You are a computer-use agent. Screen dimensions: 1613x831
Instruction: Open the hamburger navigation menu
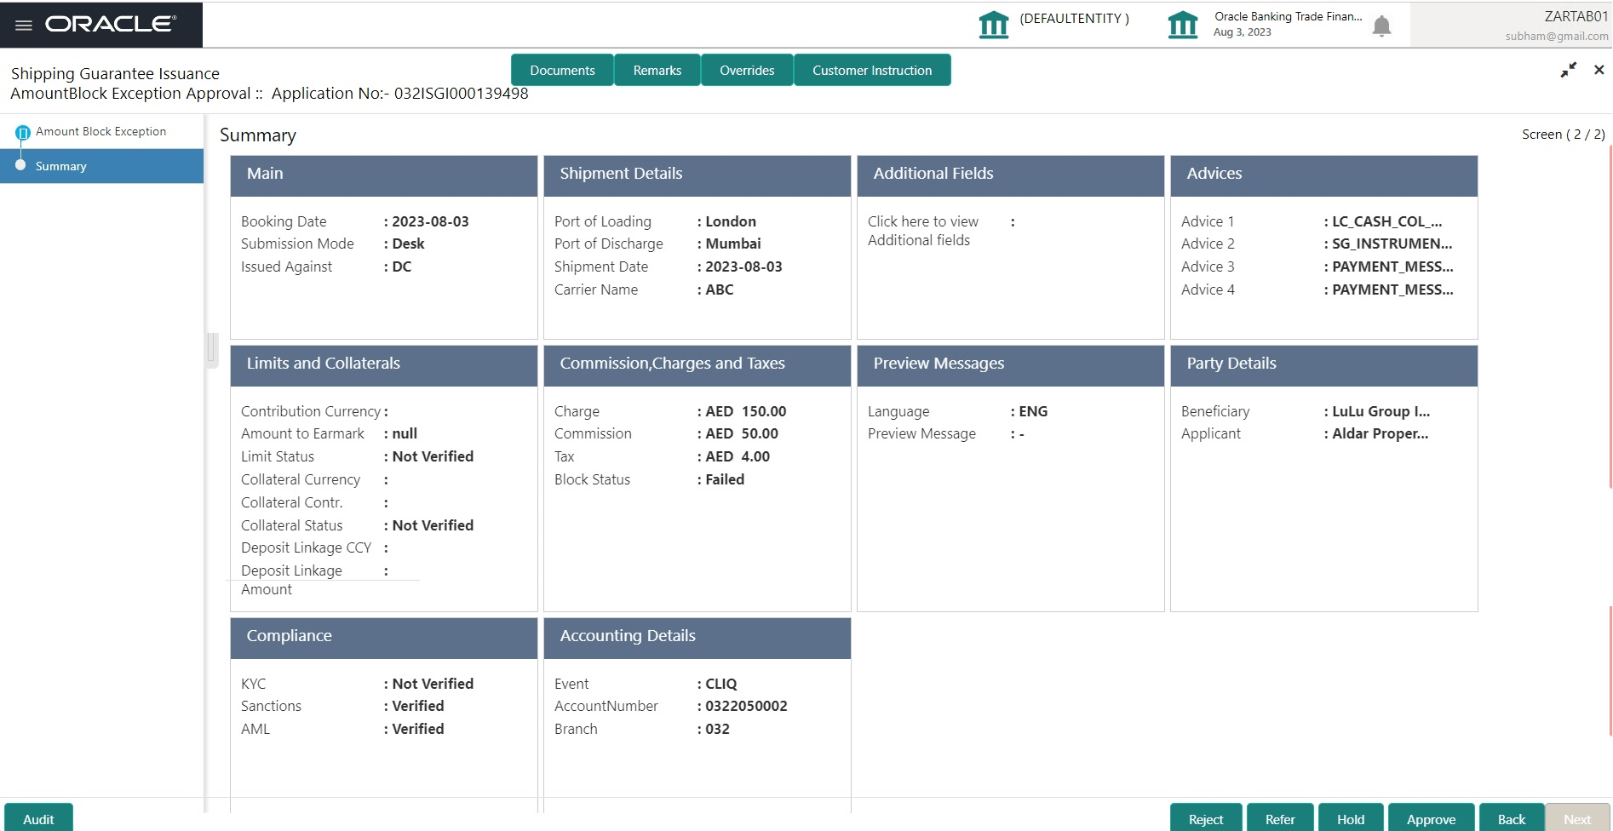click(25, 24)
